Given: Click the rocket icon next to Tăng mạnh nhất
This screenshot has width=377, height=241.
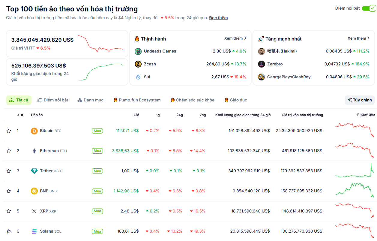Looking at the screenshot, I should click(260, 39).
